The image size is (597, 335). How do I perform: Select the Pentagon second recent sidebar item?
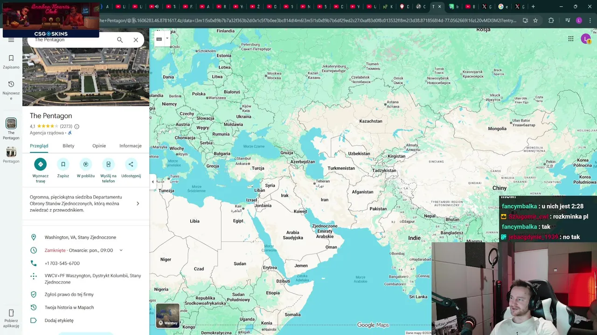point(11,155)
